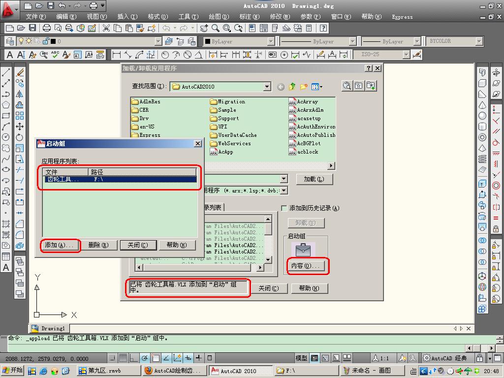Toggle Object Snap Tracking in status bar
The height and width of the screenshot is (378, 504).
pos(166,358)
